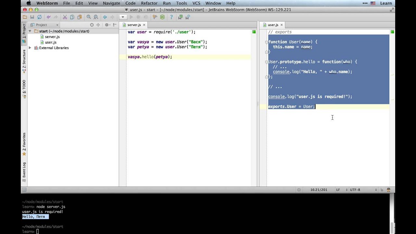This screenshot has width=416, height=234.
Task: Toggle the Favorites tool window
Action: pos(24,144)
